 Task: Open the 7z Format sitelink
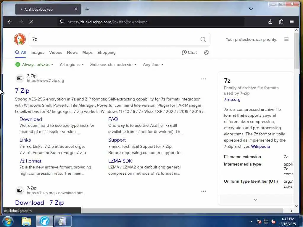point(30,161)
